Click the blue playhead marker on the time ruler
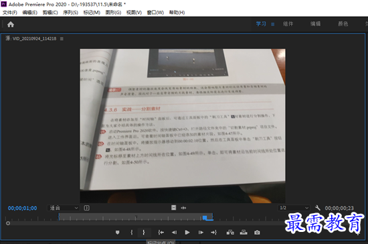Viewport: 368px width, 244px height. point(205,218)
